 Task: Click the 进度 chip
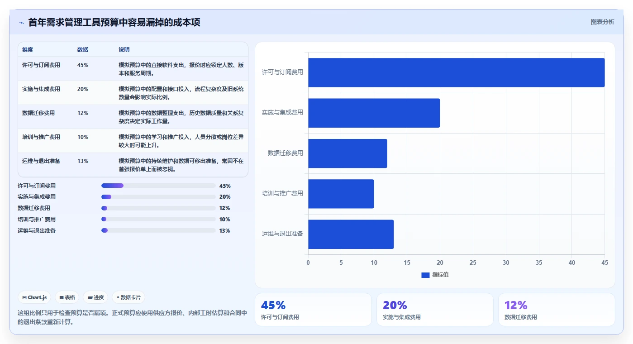95,297
